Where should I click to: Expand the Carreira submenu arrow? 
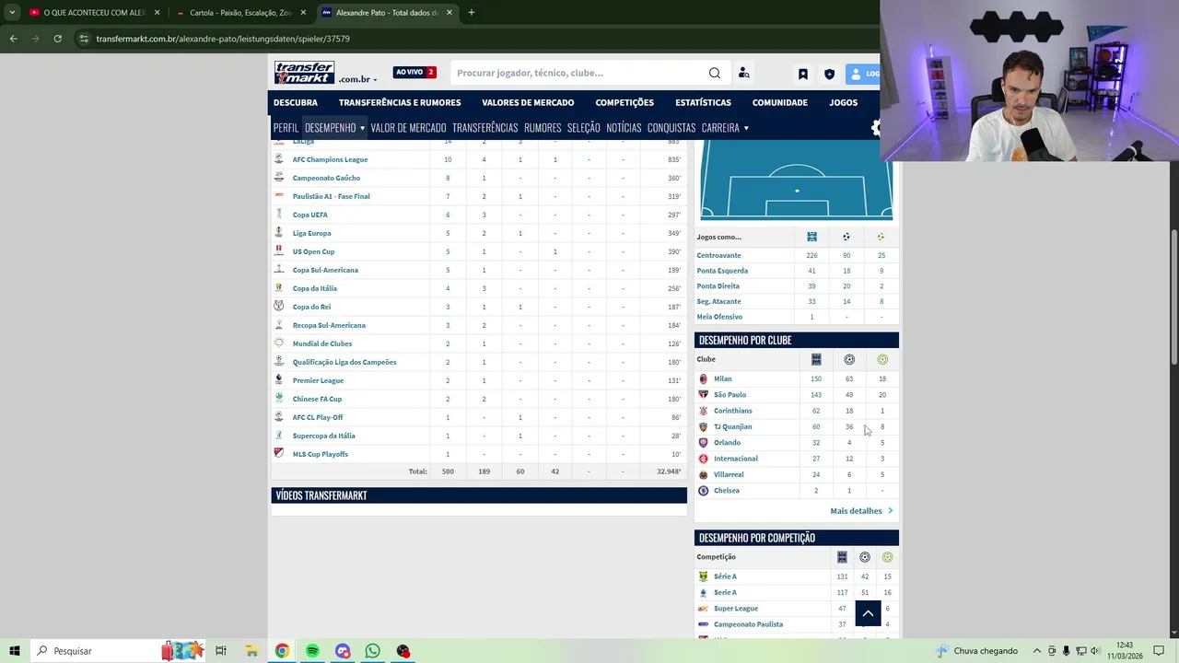pyautogui.click(x=746, y=128)
